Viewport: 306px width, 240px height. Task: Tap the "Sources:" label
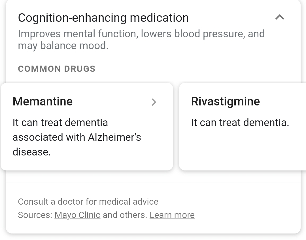[x=35, y=215]
